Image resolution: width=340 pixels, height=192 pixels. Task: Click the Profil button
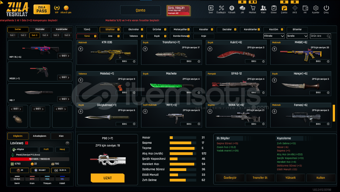[46, 149]
